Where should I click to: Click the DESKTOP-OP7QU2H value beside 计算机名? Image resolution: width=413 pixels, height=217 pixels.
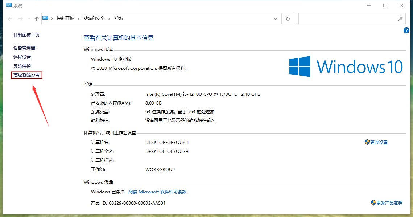(167, 142)
